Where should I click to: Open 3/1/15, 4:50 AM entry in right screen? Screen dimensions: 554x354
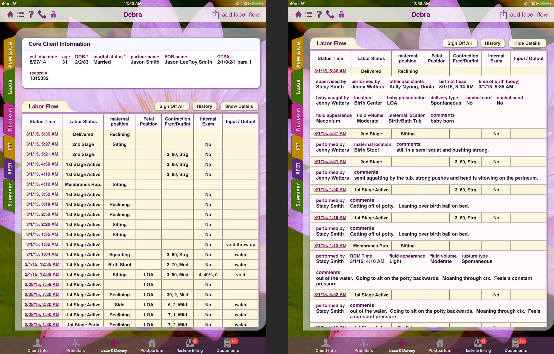pyautogui.click(x=330, y=190)
